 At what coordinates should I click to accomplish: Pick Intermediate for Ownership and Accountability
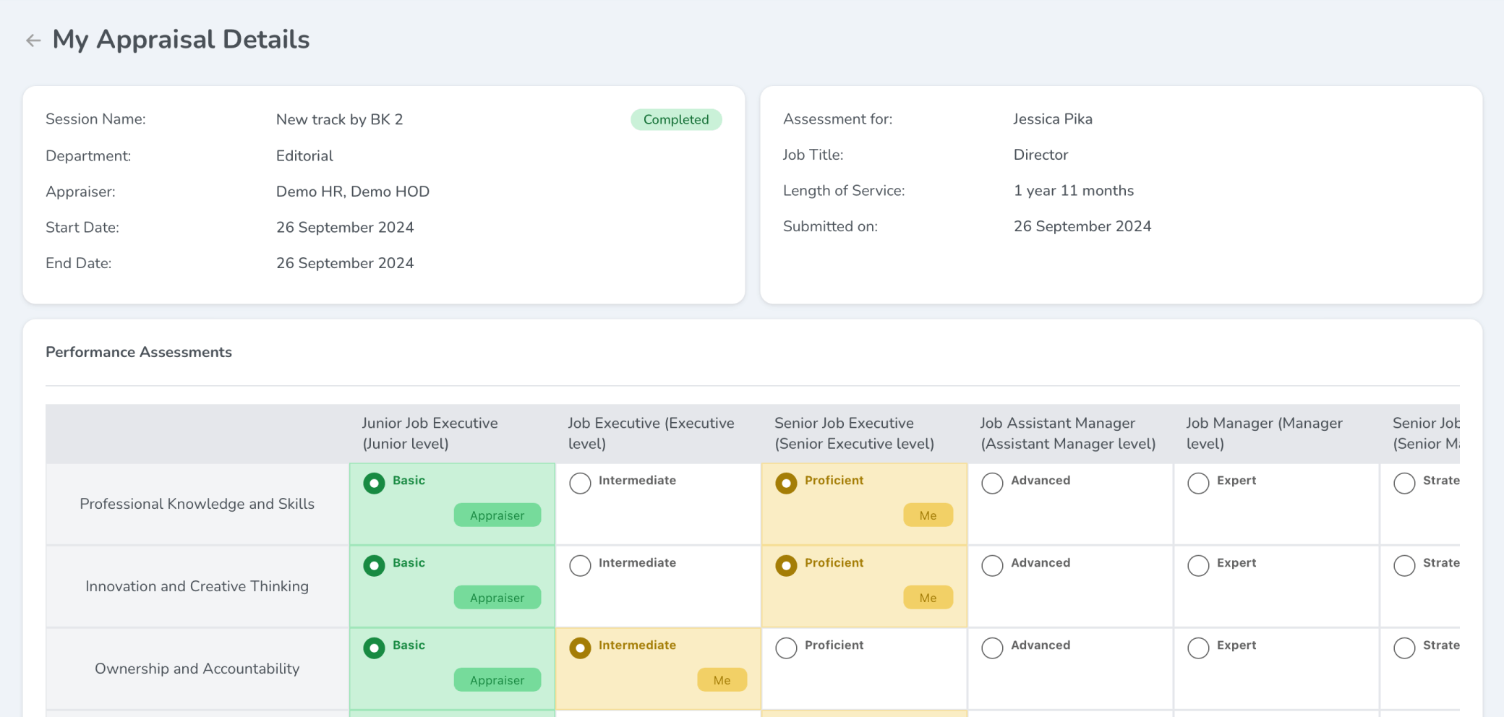point(580,648)
